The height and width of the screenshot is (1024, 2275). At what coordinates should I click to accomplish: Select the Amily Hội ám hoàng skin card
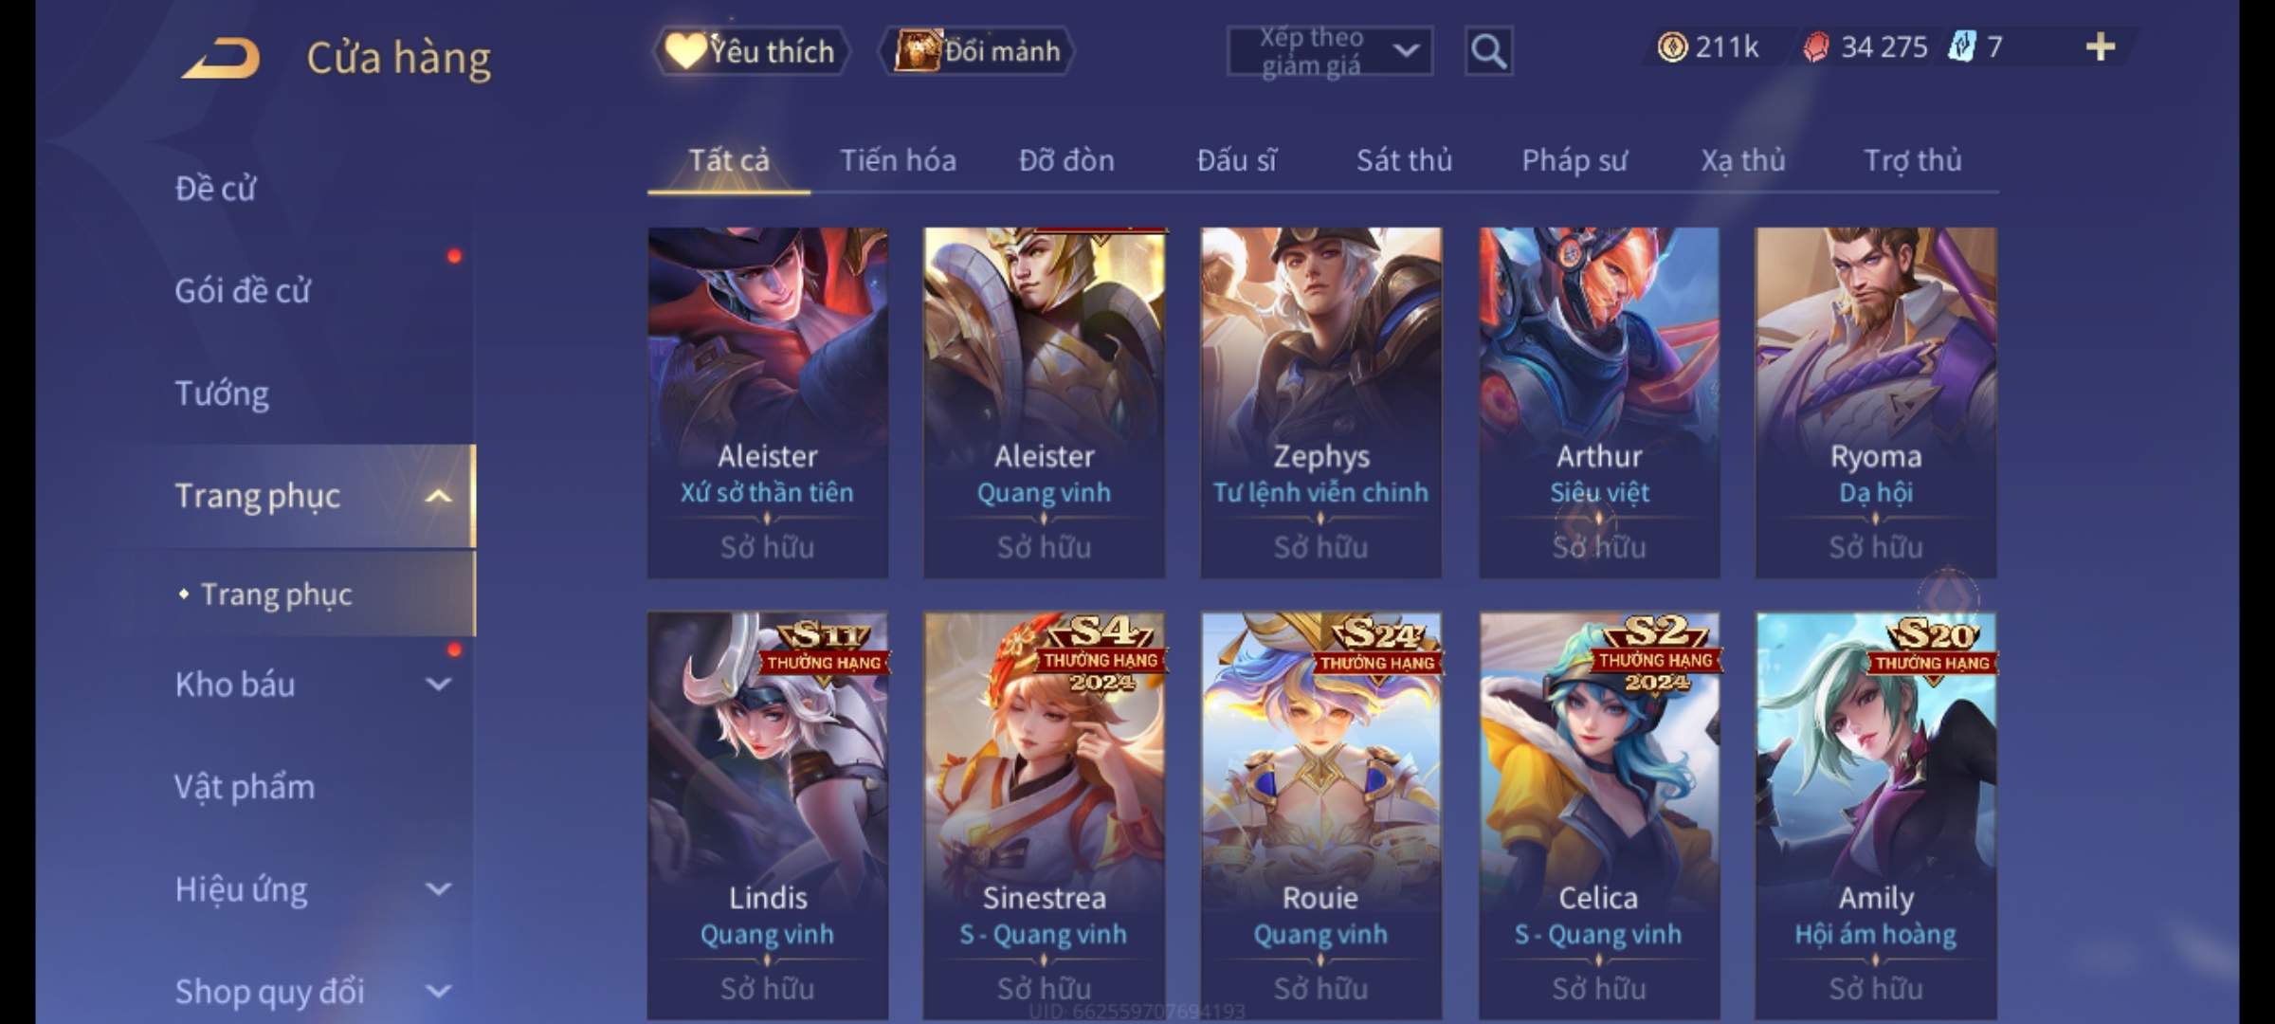click(x=1876, y=815)
